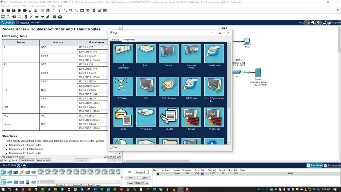Switch to Simulation mode
This screenshot has height=192, width=341.
point(332,165)
